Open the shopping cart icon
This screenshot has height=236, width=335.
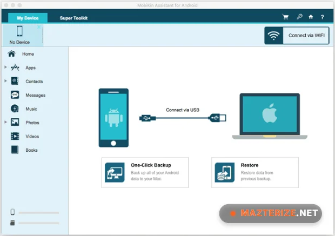(285, 17)
